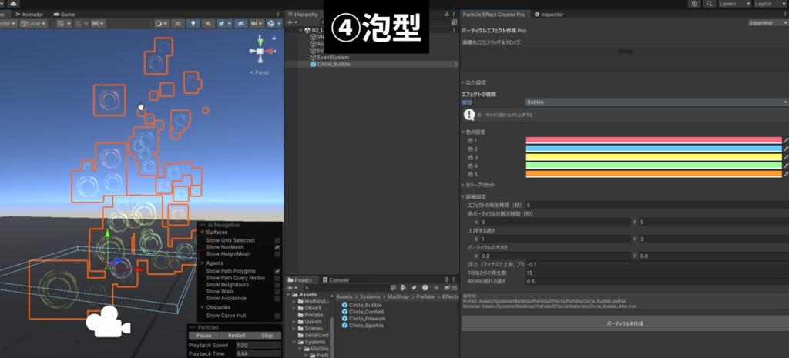Edit the 1秒あたりの発生数 field

click(x=656, y=273)
